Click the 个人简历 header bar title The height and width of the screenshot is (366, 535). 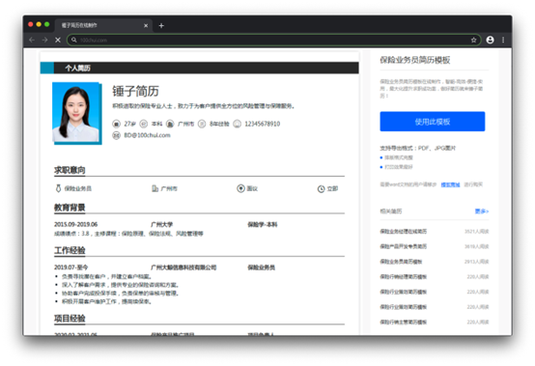point(78,68)
